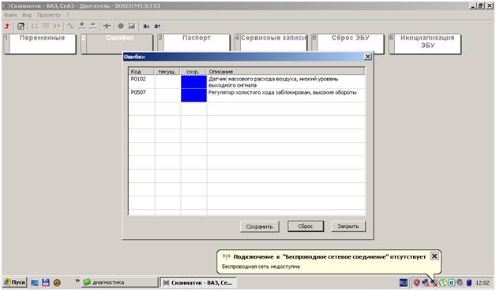The height and width of the screenshot is (291, 496).
Task: Click the mass air flow sensor description text
Action: (x=273, y=82)
